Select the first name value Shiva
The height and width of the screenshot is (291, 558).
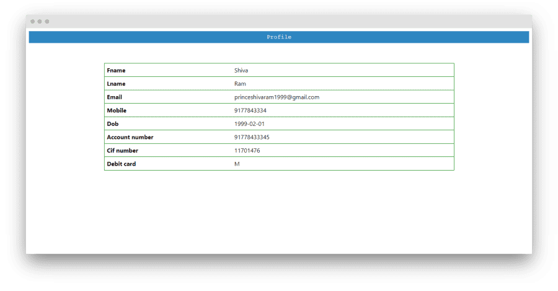tap(241, 71)
